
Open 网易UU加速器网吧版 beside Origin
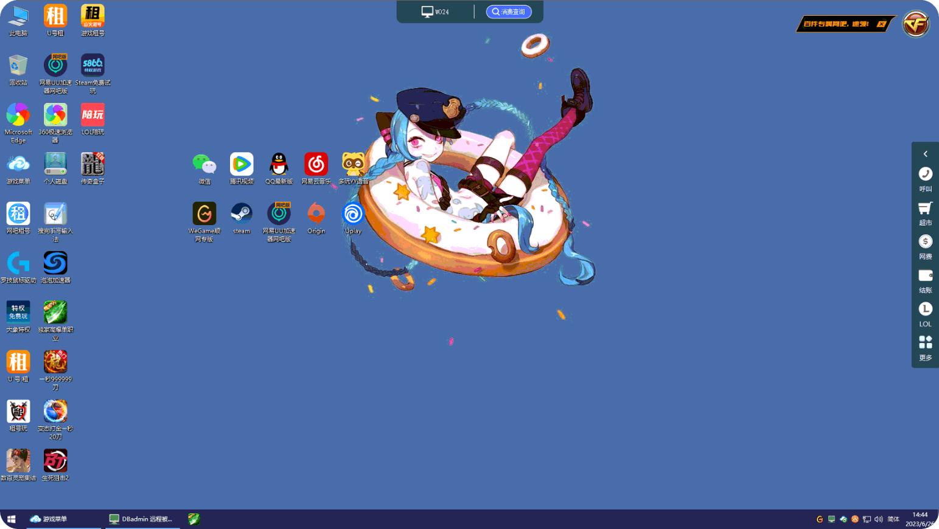(279, 222)
